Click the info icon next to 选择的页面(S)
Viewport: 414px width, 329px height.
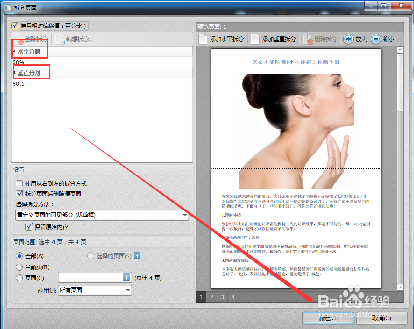[137, 256]
